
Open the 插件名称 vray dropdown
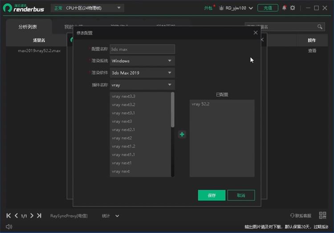click(x=142, y=85)
